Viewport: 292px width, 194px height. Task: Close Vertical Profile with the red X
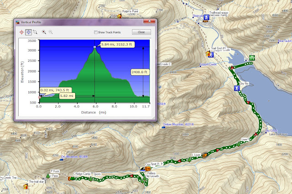tap(149, 21)
